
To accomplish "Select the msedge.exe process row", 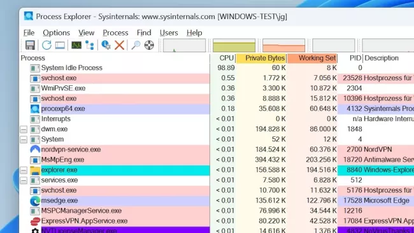I will point(217,201).
